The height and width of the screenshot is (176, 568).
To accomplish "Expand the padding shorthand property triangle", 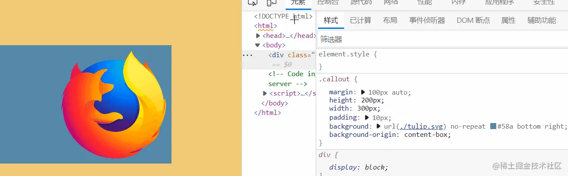I will click(367, 117).
